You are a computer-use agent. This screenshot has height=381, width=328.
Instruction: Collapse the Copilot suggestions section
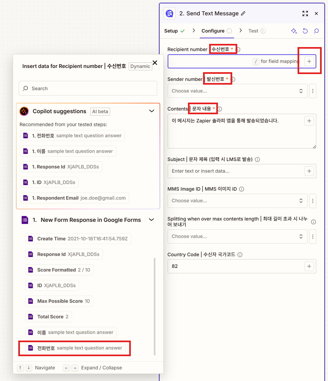pyautogui.click(x=152, y=111)
